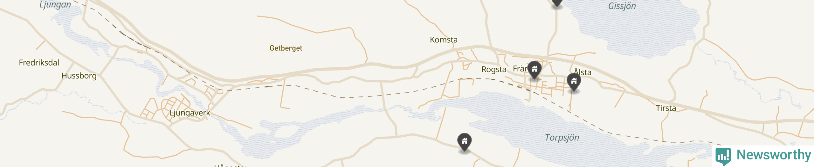Image resolution: width=814 pixels, height=167 pixels.
Task: Open the Newsworthy logo icon
Action: click(723, 156)
